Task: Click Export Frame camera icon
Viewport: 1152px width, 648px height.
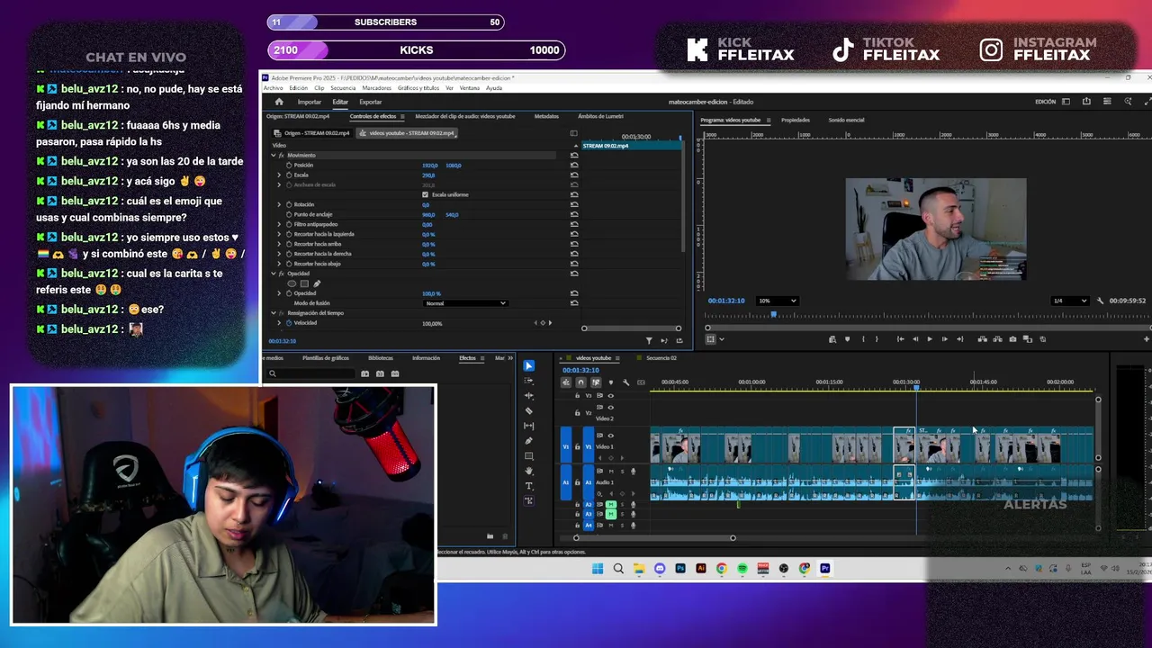Action: (x=1012, y=339)
